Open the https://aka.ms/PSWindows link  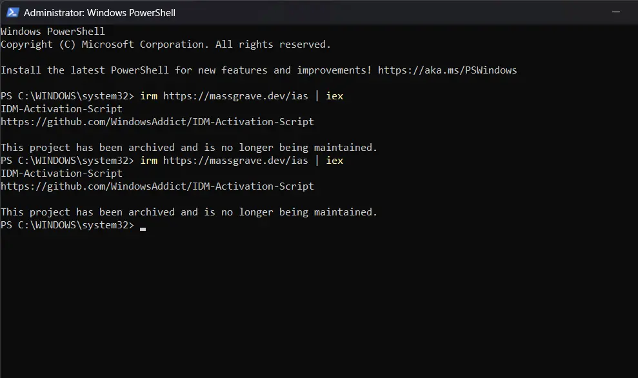(447, 70)
